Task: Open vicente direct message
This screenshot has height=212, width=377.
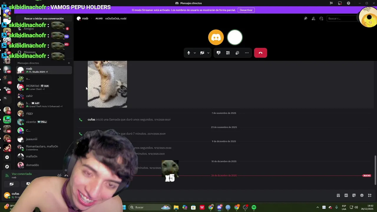Action: (44, 122)
